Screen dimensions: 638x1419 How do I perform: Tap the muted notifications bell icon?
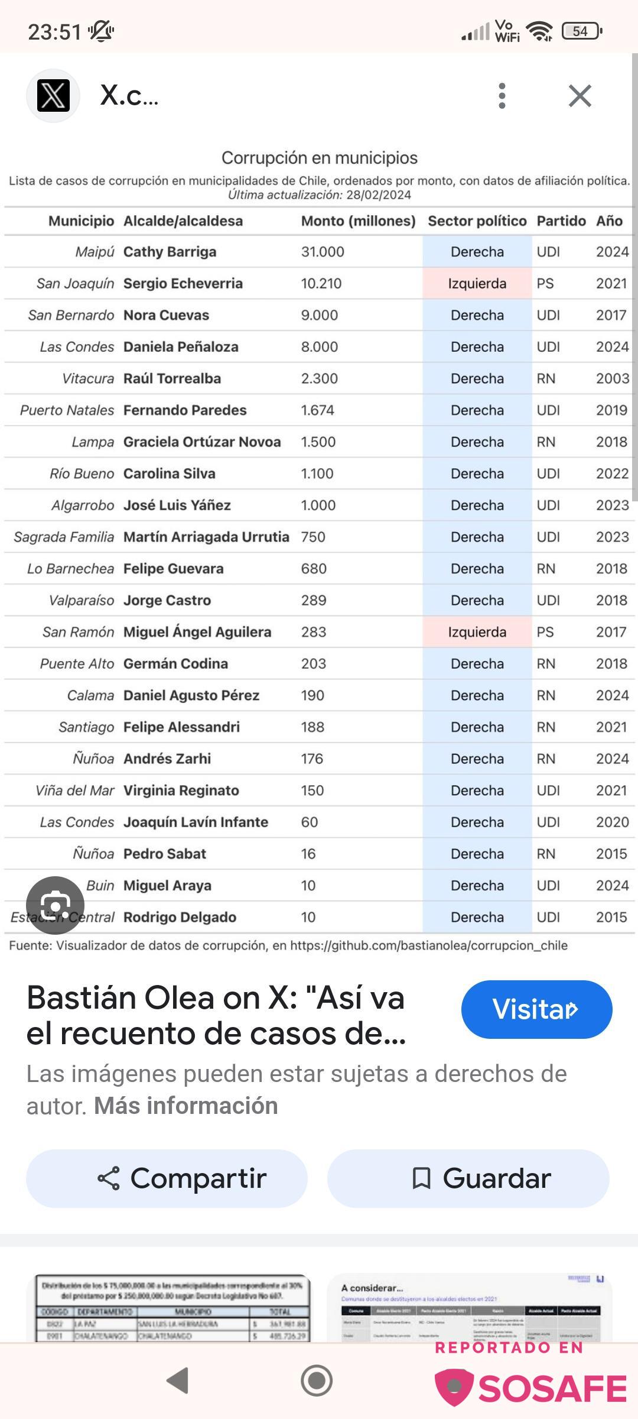[101, 31]
